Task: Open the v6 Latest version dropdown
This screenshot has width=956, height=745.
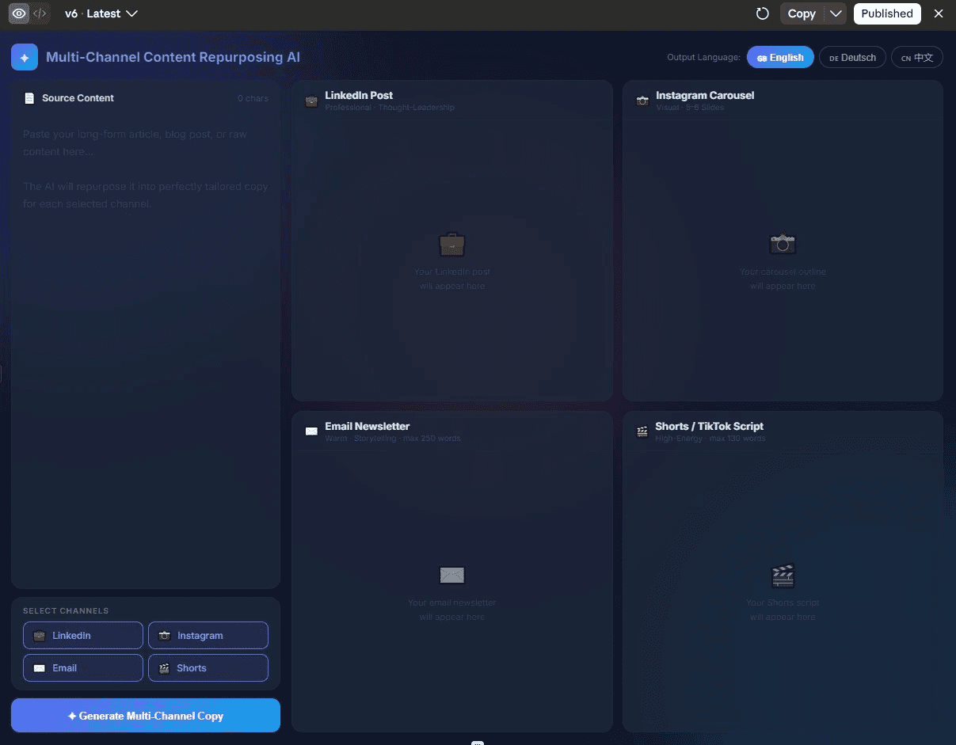Action: [x=101, y=13]
